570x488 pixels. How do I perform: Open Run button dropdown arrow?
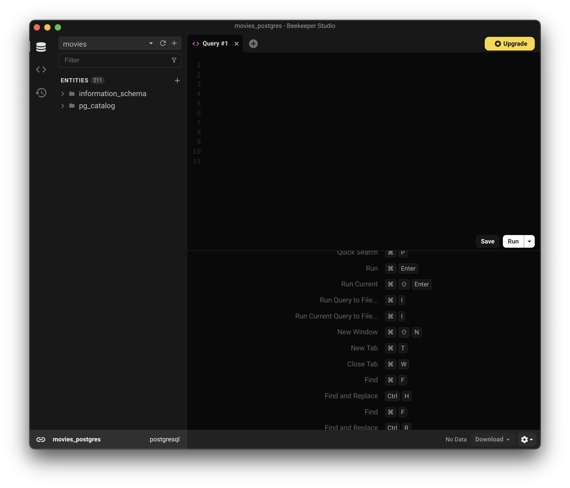(x=529, y=242)
